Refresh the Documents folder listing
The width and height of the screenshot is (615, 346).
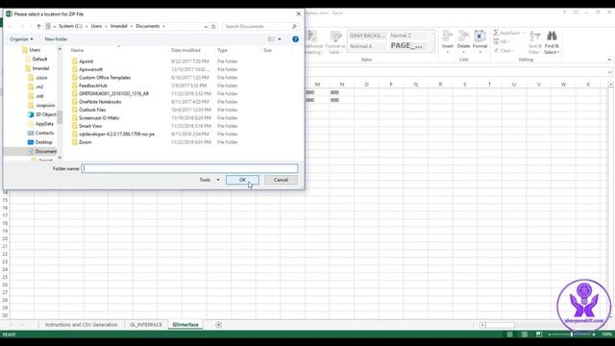coord(213,26)
